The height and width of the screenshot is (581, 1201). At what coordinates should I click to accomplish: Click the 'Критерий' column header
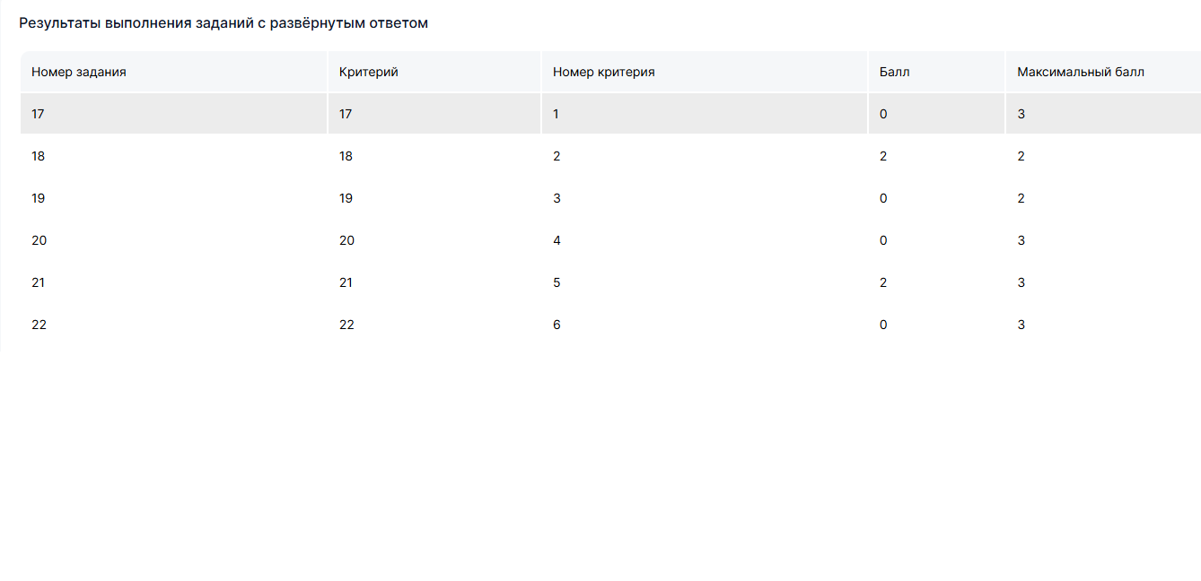coord(434,72)
